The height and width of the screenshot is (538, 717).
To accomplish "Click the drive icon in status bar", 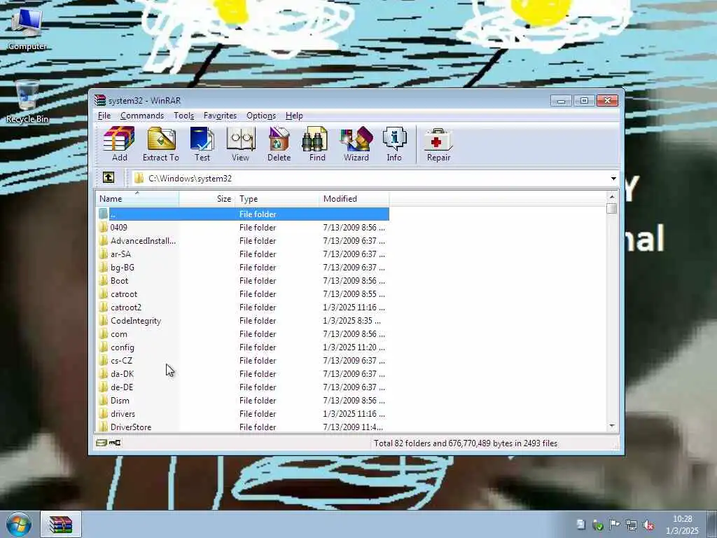I will 102,443.
